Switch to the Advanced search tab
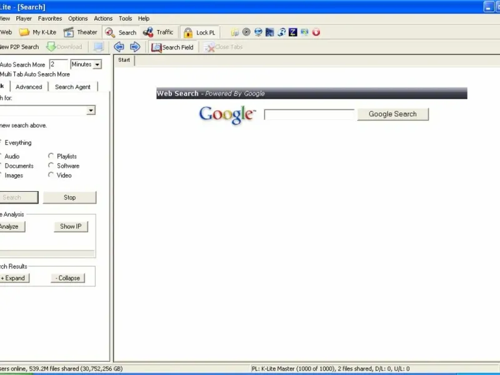Viewport: 500px width, 375px height. click(29, 87)
